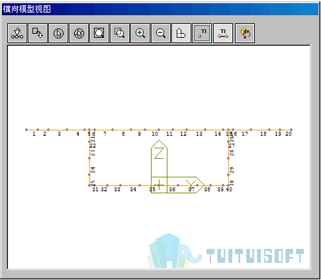Select bottom slab label 36
Image resolution: width=321 pixels, height=280 pixels.
[x=172, y=189]
